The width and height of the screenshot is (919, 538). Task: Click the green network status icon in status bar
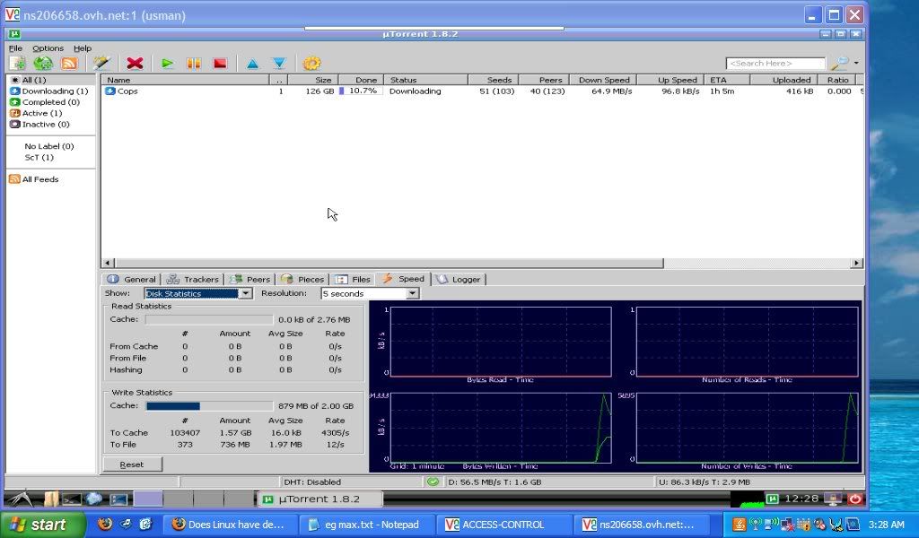pyautogui.click(x=433, y=482)
